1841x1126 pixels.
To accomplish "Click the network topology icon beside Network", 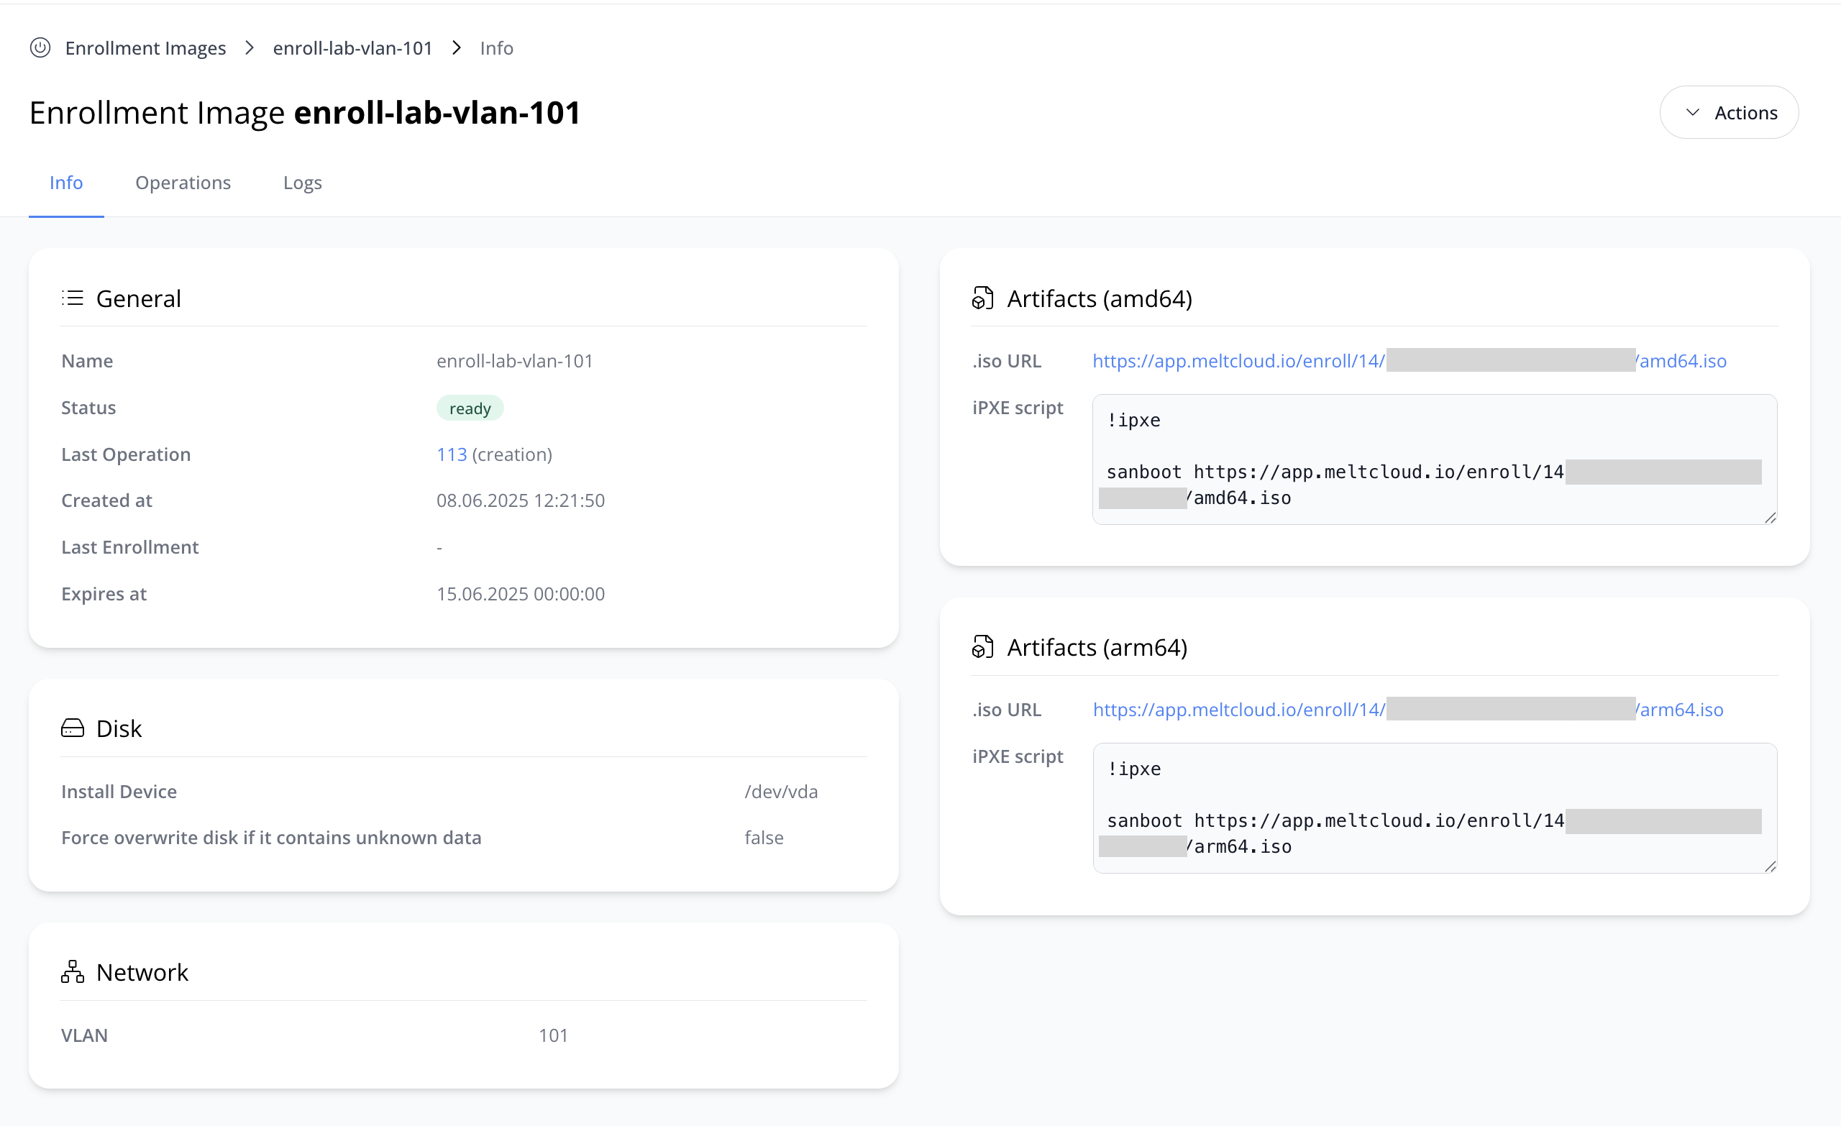I will (73, 971).
